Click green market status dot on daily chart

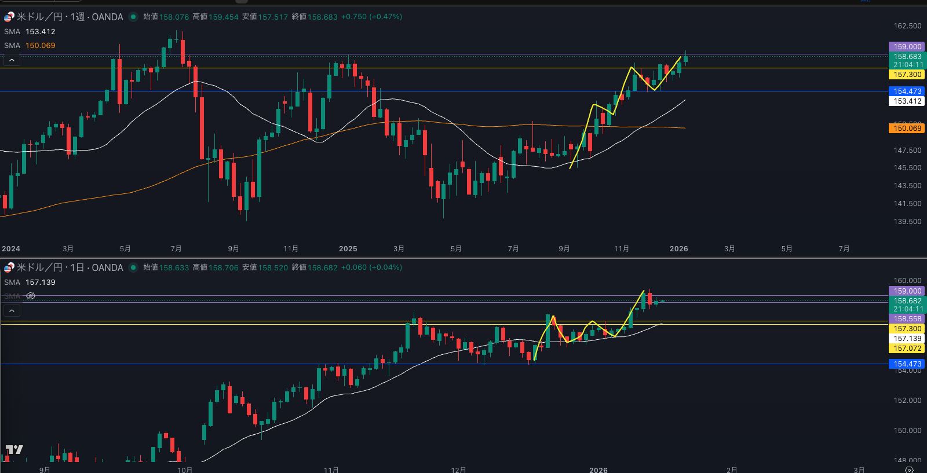(x=133, y=267)
